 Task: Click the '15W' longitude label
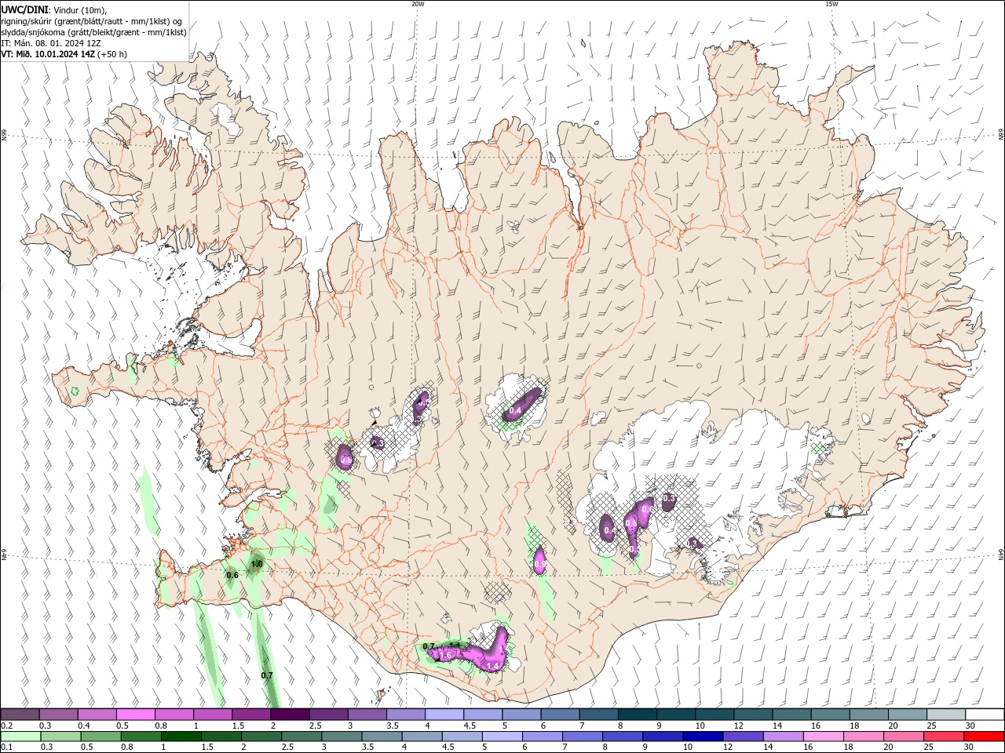coord(831,4)
